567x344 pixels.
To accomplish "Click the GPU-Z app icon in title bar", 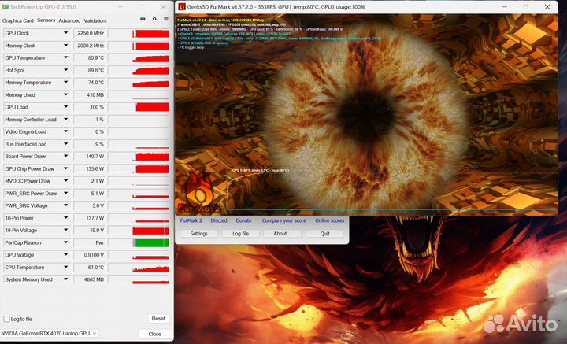I will 6,6.
